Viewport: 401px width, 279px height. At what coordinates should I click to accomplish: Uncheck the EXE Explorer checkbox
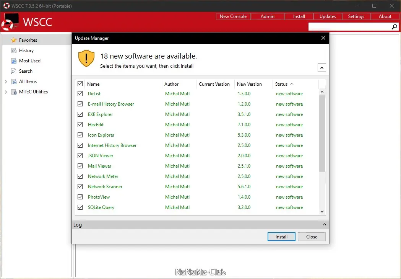tap(80, 114)
